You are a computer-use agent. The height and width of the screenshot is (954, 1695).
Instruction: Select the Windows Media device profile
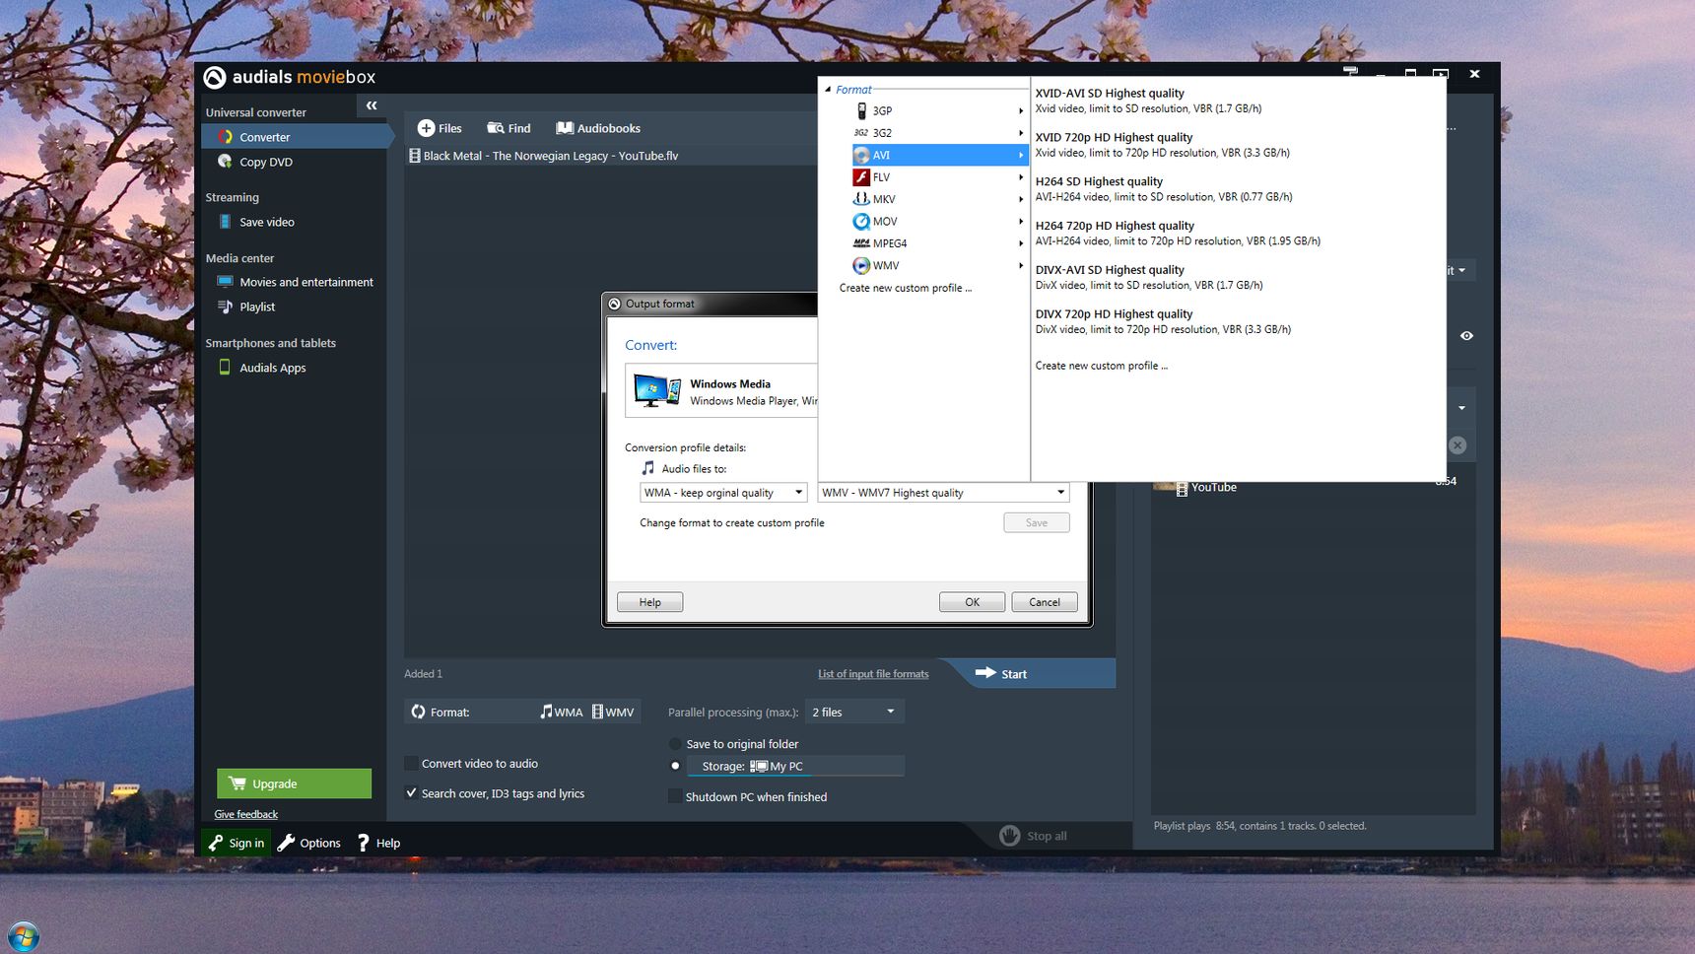(721, 391)
